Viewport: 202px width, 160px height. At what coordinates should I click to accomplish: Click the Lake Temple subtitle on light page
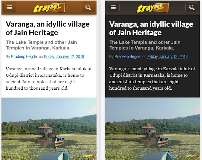pos(42,45)
